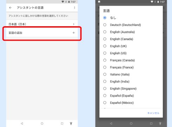Tap left phone's back triangle button
This screenshot has height=127, width=172.
click(22, 124)
